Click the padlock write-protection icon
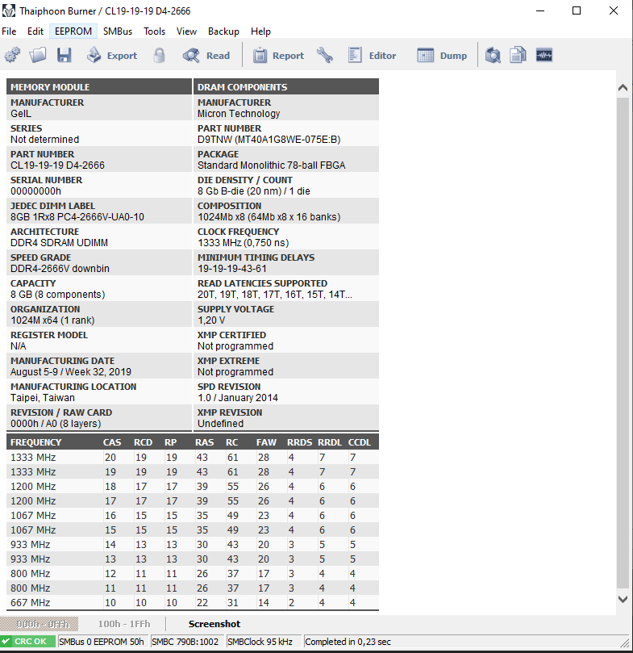The image size is (633, 653). pos(159,55)
